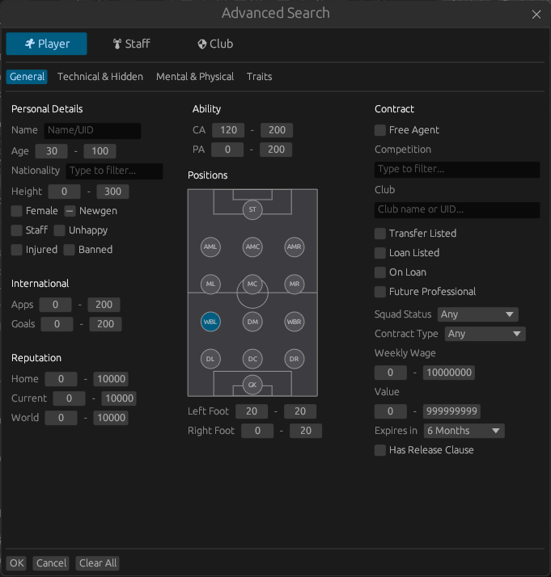Open the Expires in dropdown
The height and width of the screenshot is (577, 551).
tap(464, 431)
